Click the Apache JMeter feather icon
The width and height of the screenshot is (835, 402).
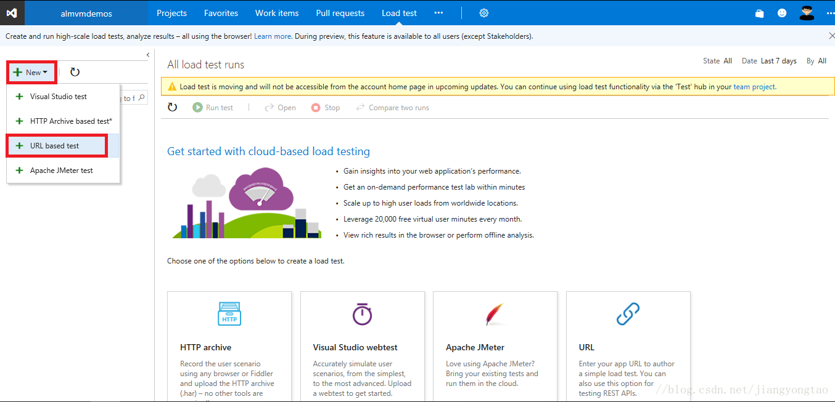click(496, 314)
